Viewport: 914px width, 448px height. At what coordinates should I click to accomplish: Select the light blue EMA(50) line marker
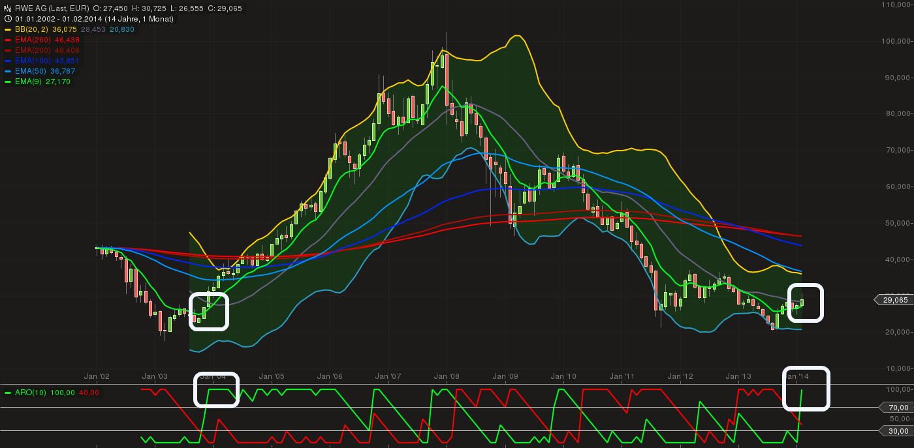pyautogui.click(x=8, y=71)
